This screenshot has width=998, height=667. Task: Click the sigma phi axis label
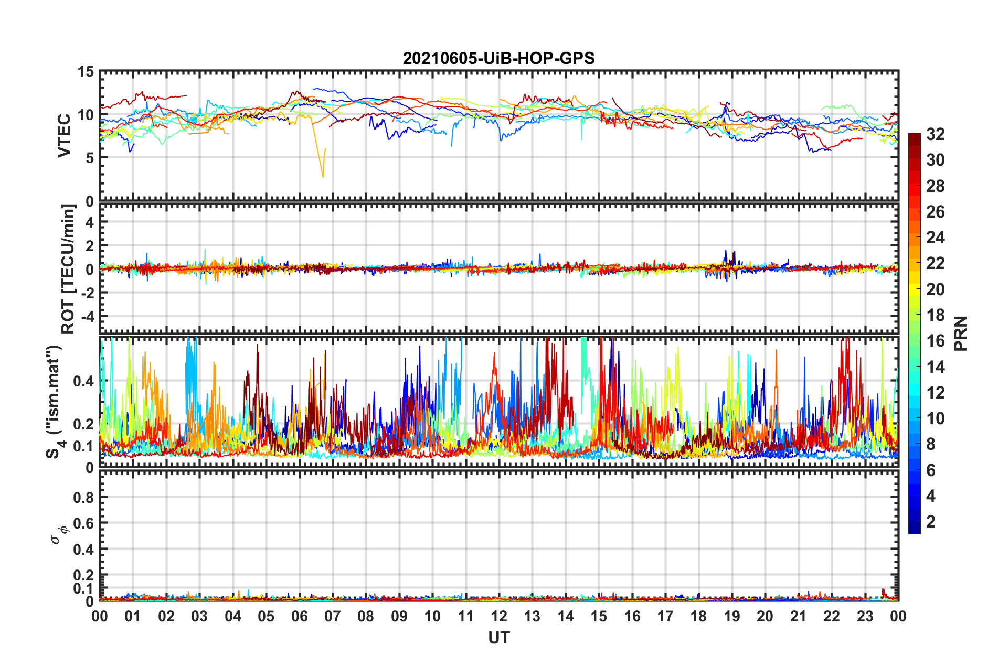click(x=59, y=534)
